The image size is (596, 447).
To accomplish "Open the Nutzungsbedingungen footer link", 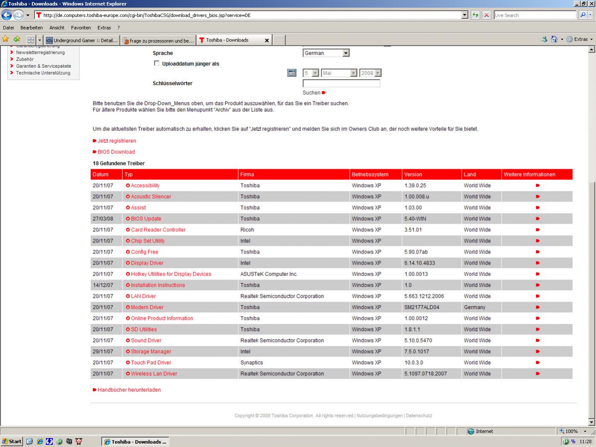I will pyautogui.click(x=380, y=415).
